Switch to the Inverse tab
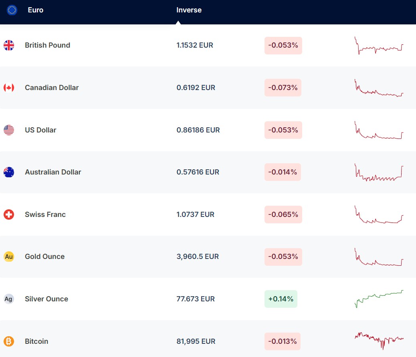416x357 pixels. (189, 10)
